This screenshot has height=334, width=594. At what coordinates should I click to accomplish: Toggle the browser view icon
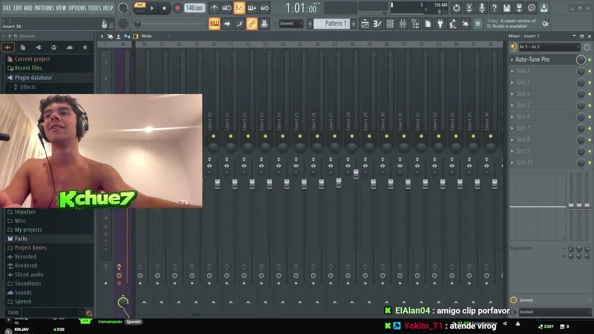pyautogui.click(x=415, y=24)
